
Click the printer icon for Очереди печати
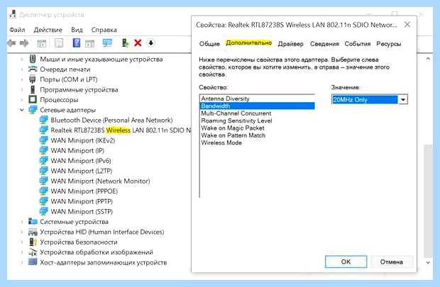tap(33, 69)
